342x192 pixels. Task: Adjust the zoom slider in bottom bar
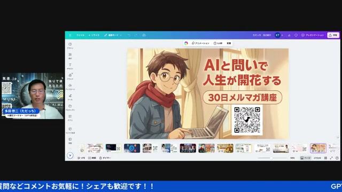272,158
